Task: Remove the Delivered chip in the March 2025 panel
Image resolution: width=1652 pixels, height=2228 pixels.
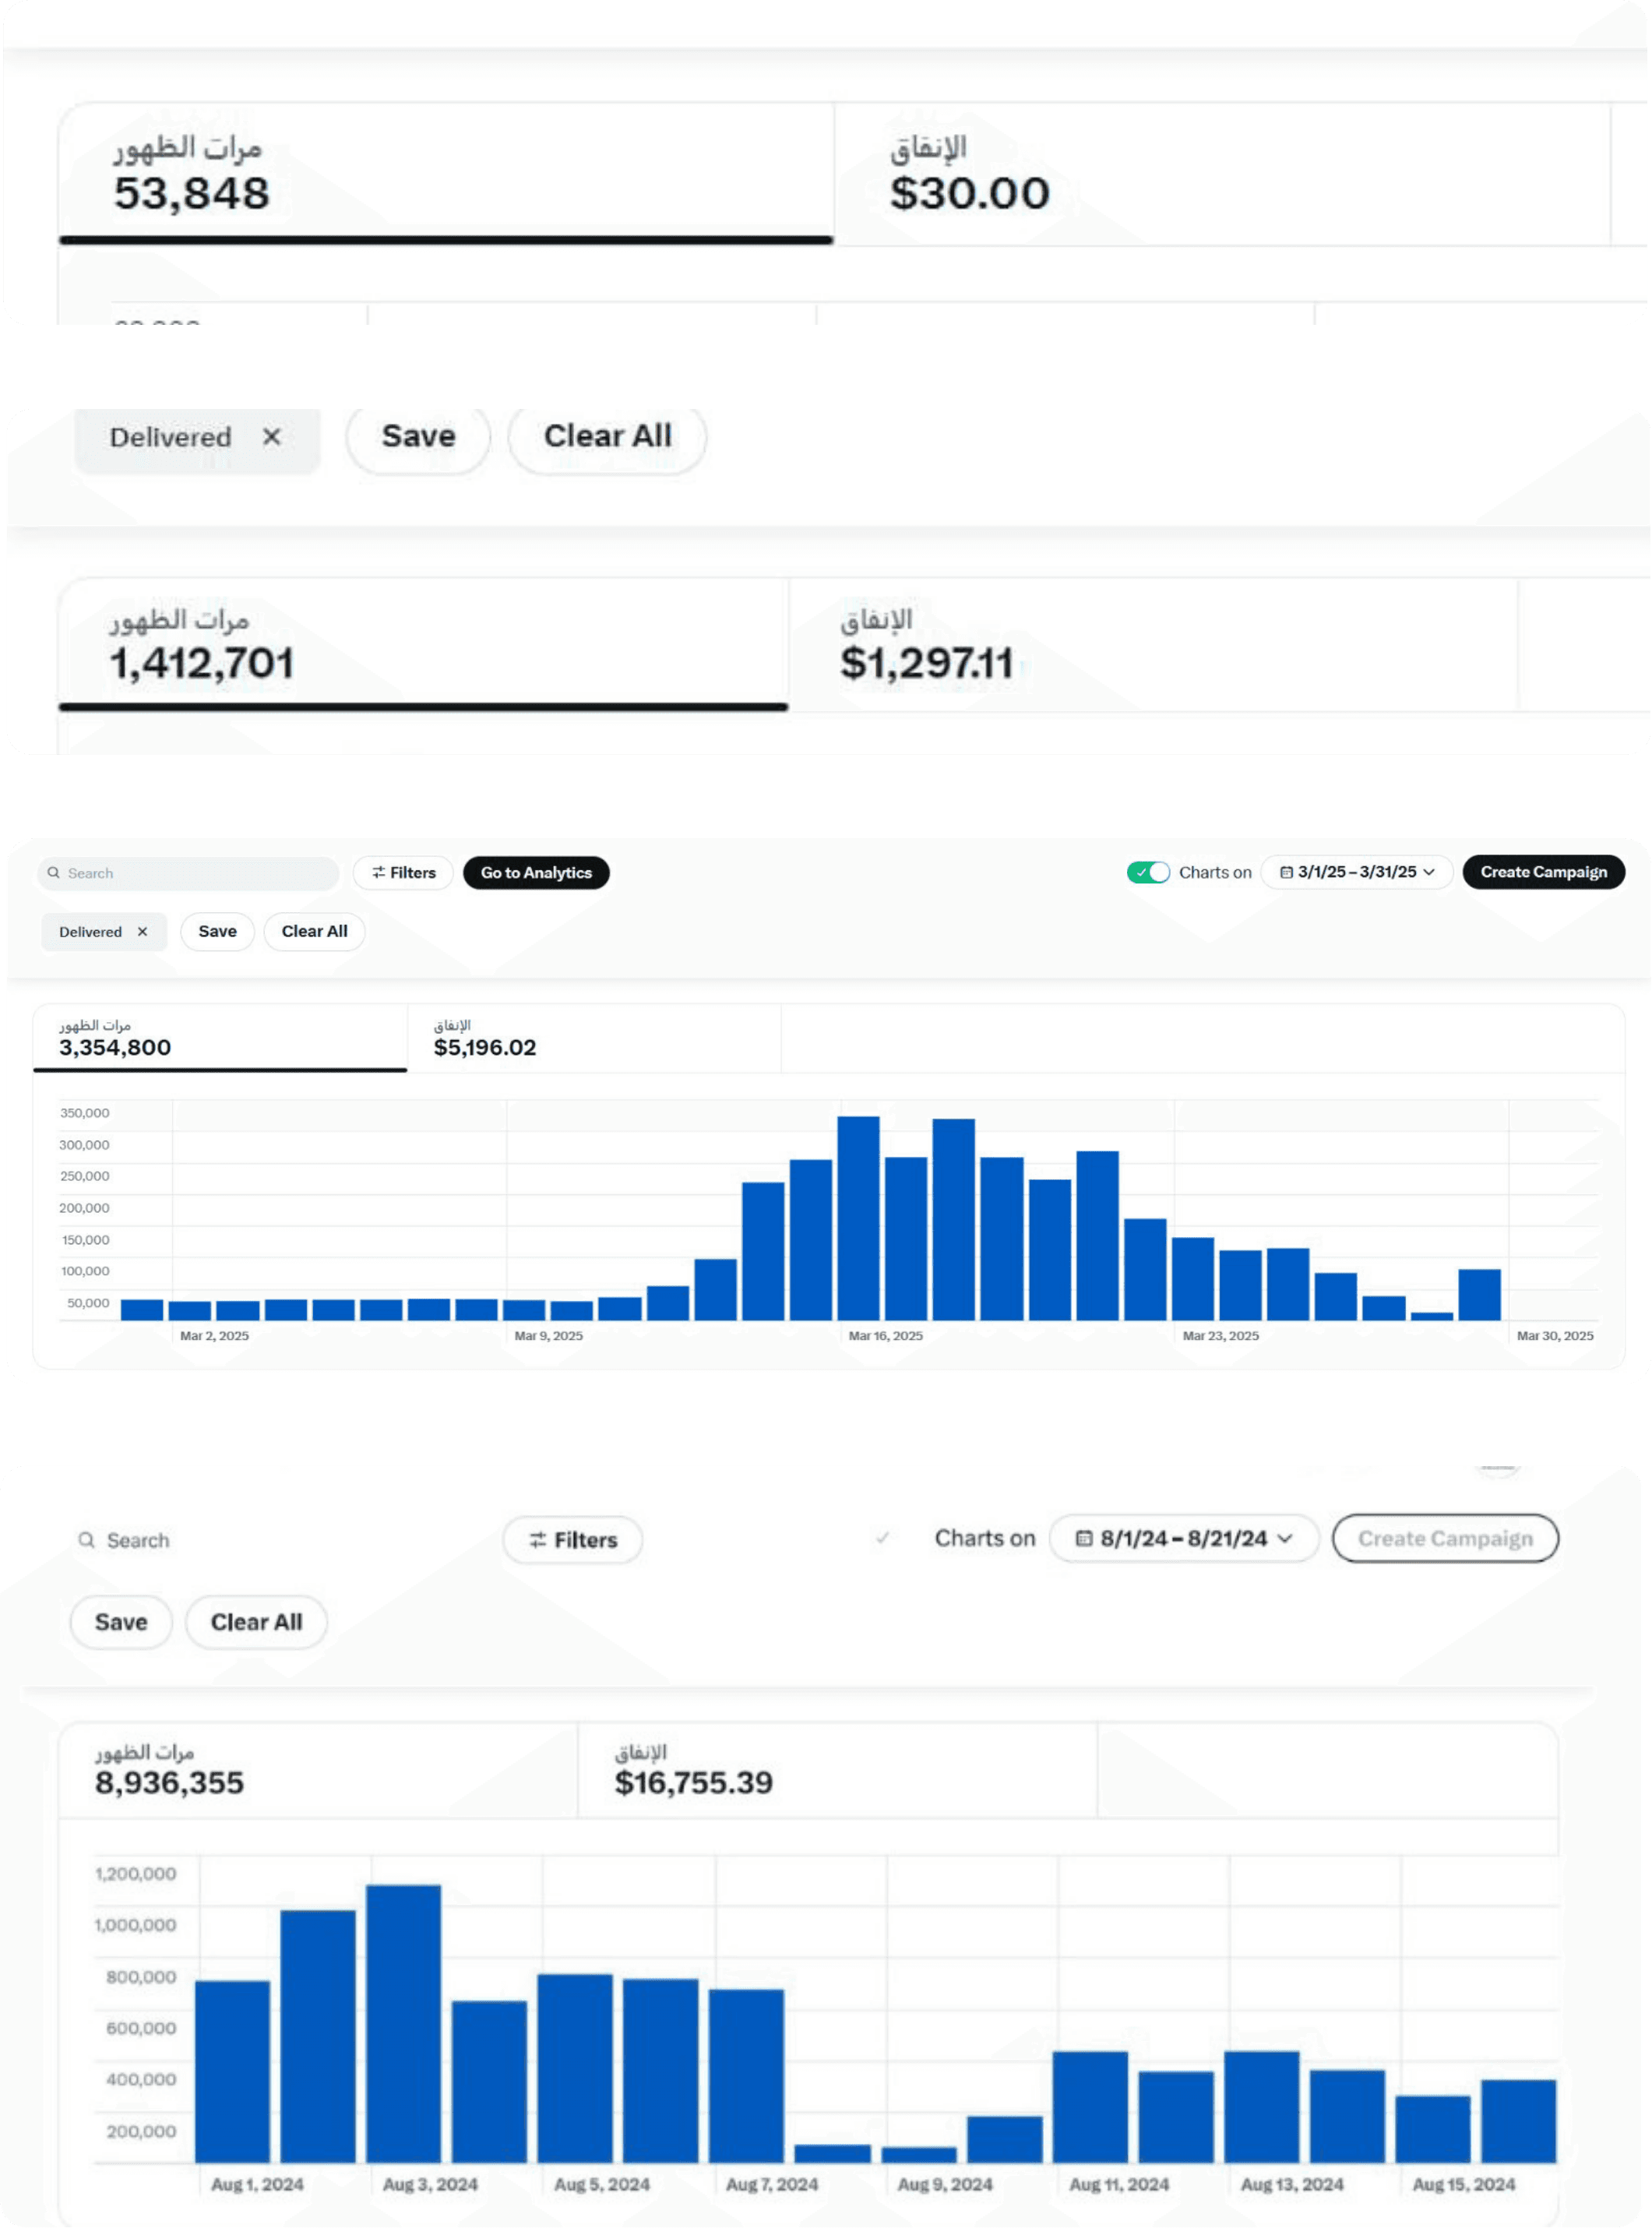Action: [x=142, y=932]
